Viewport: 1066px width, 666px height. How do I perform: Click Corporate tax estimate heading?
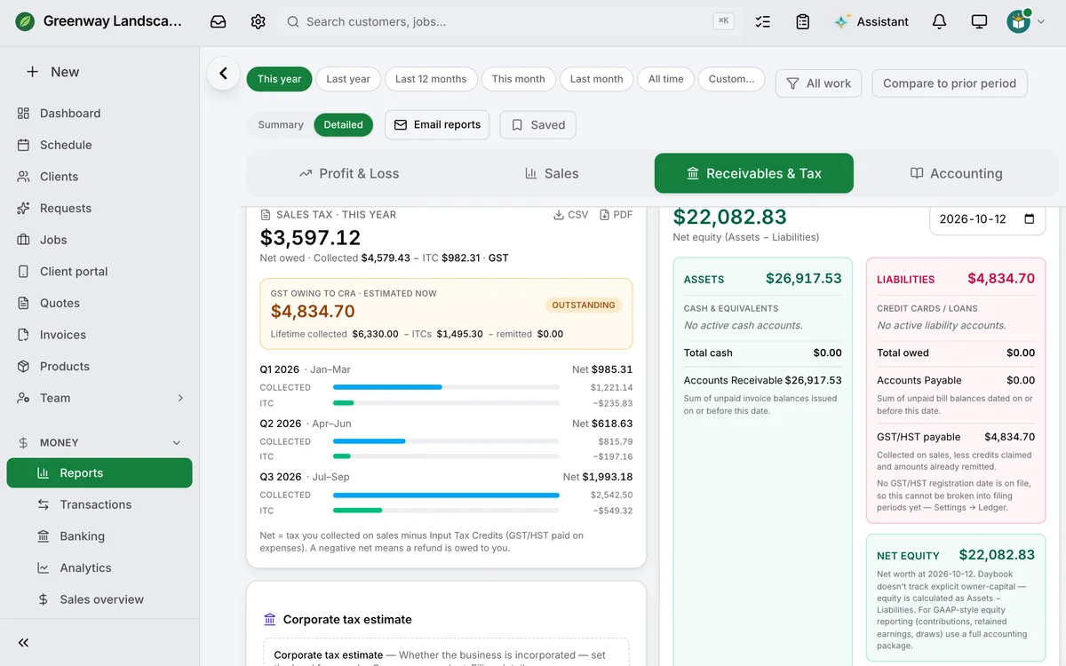(347, 620)
